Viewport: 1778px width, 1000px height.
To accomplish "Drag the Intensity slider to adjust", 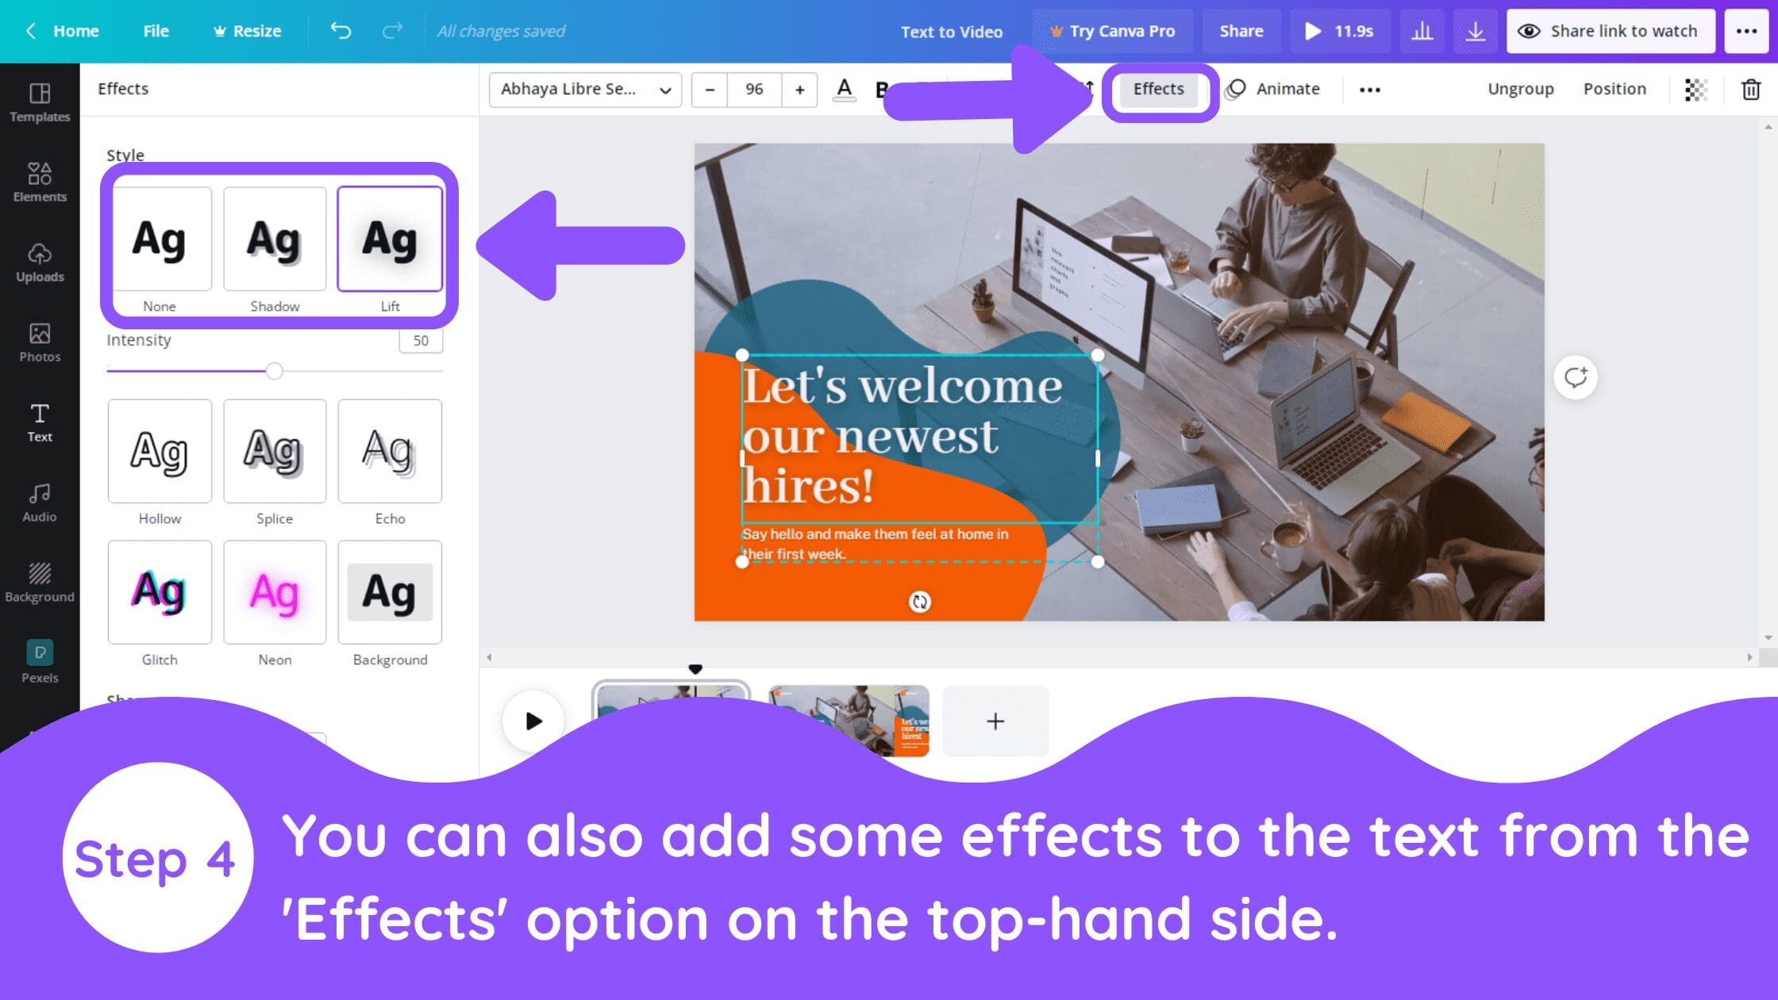I will pyautogui.click(x=274, y=370).
